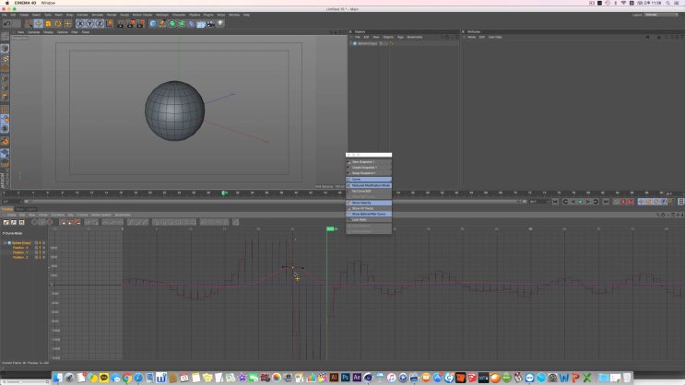Switch to Motion mode icon
Viewport: 685px width, 385px height.
pos(21,222)
